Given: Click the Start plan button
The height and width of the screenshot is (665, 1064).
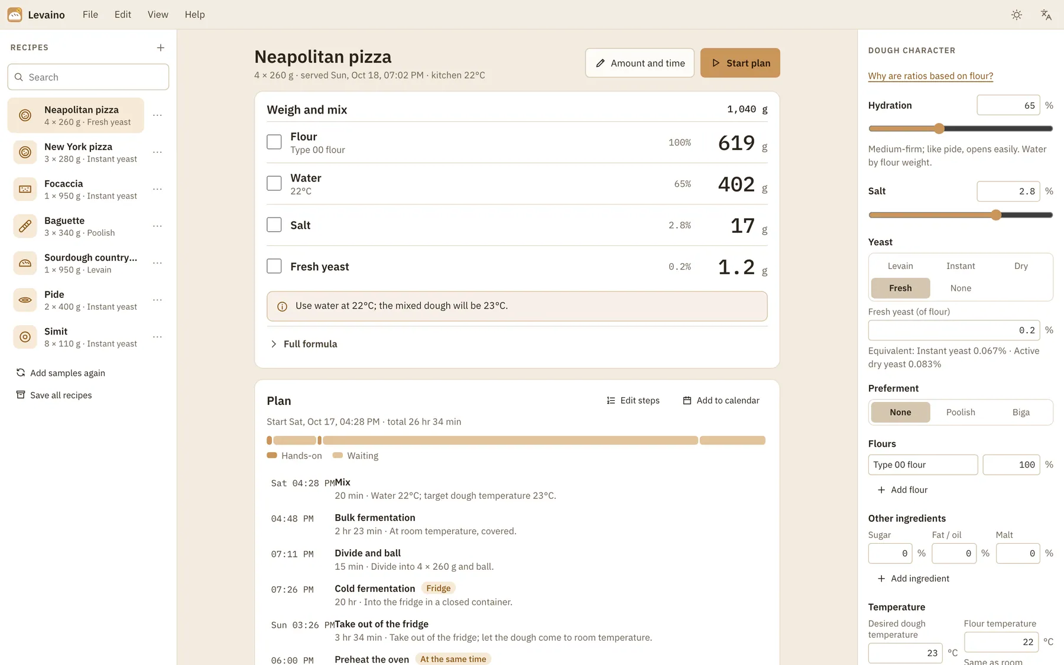Looking at the screenshot, I should point(740,63).
